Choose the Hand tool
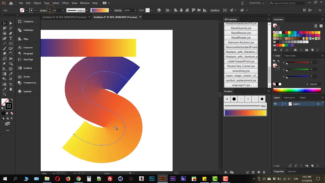 pos(11,89)
